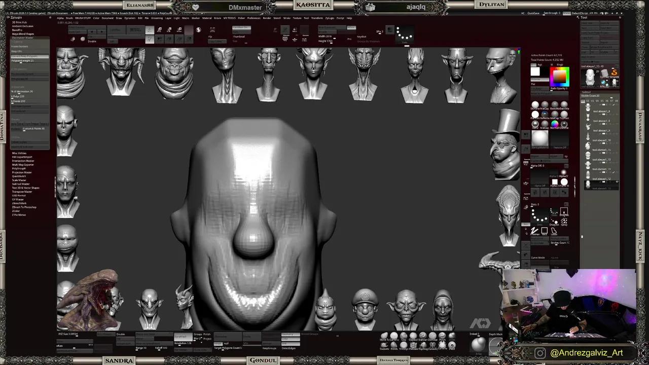Viewport: 649px width, 365px height.
Task: Pick the ToyPlastic material sphere
Action: pyautogui.click(x=564, y=115)
